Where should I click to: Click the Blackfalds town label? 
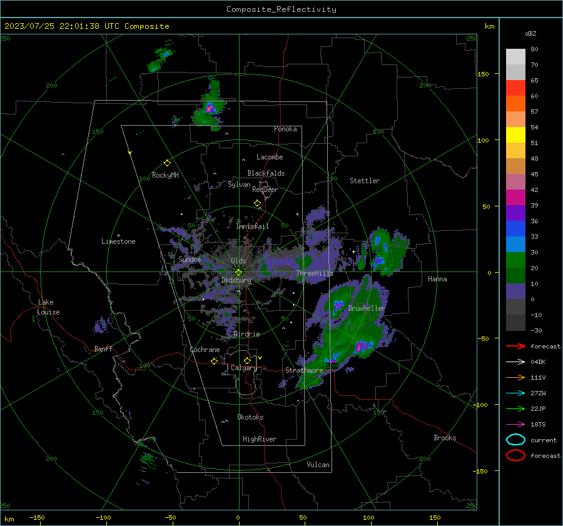(266, 173)
